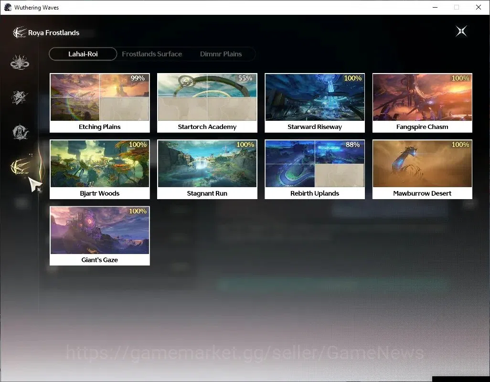Image resolution: width=490 pixels, height=382 pixels.
Task: Select the second region icon with star emblem
Action: (x=20, y=97)
